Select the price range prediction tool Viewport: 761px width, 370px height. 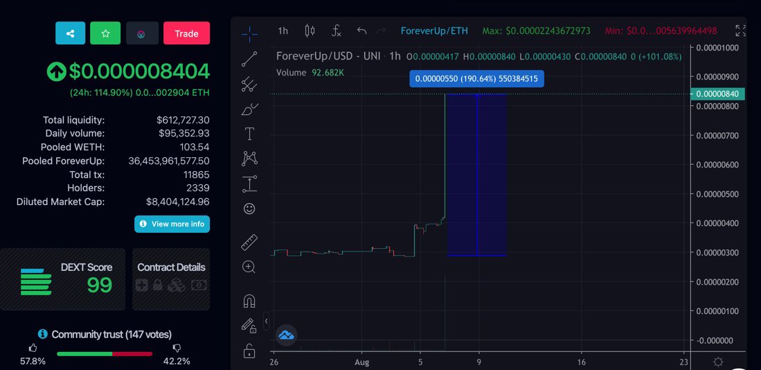click(249, 184)
